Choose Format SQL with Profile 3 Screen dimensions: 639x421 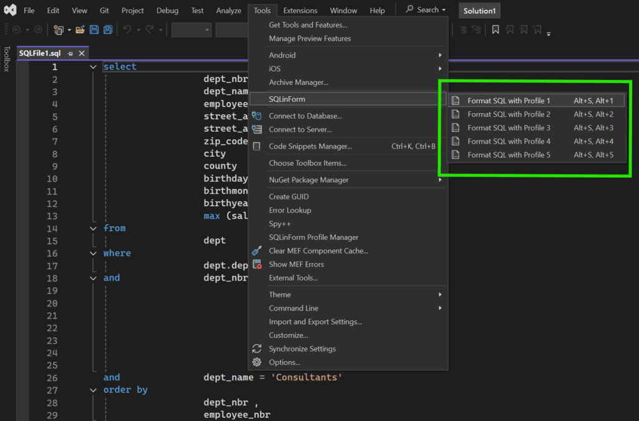click(509, 127)
